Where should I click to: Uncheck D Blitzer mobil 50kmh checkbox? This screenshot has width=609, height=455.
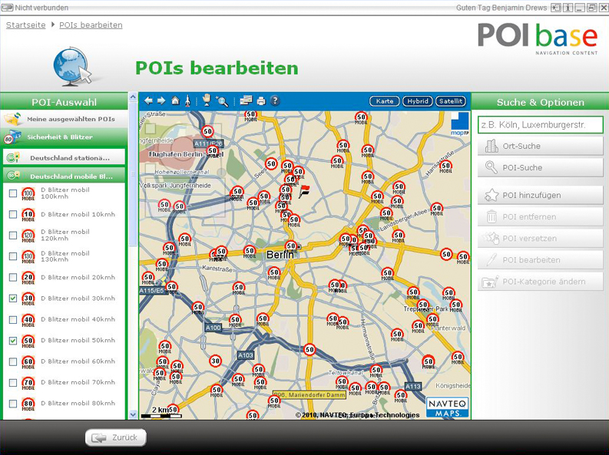13,341
